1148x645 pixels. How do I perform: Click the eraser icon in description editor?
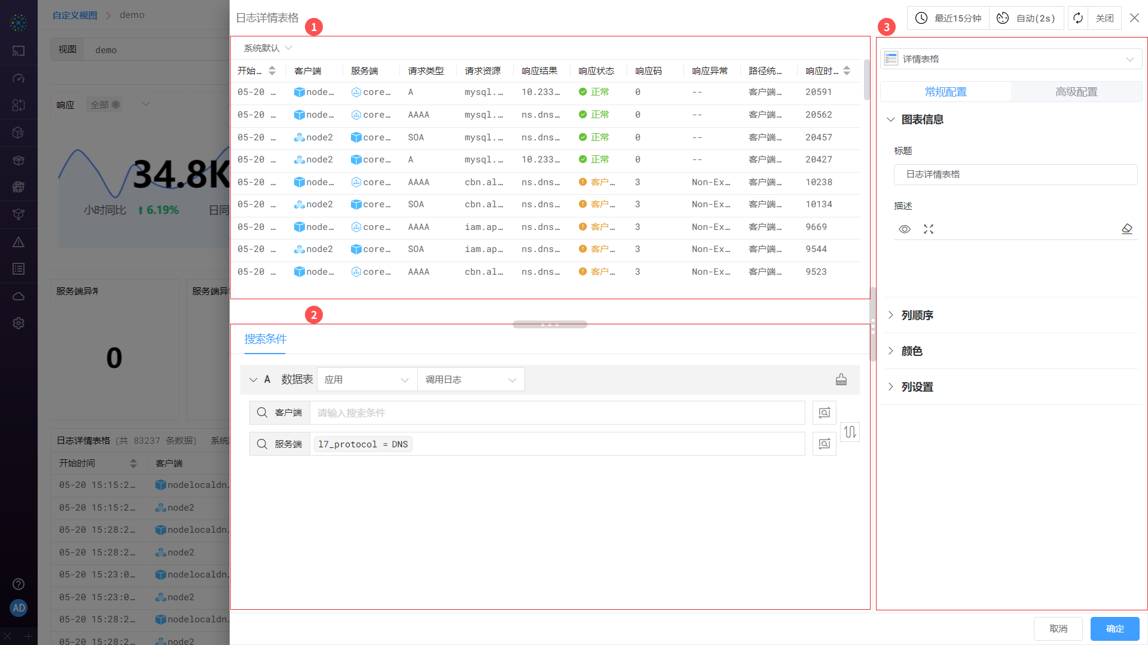[1127, 229]
